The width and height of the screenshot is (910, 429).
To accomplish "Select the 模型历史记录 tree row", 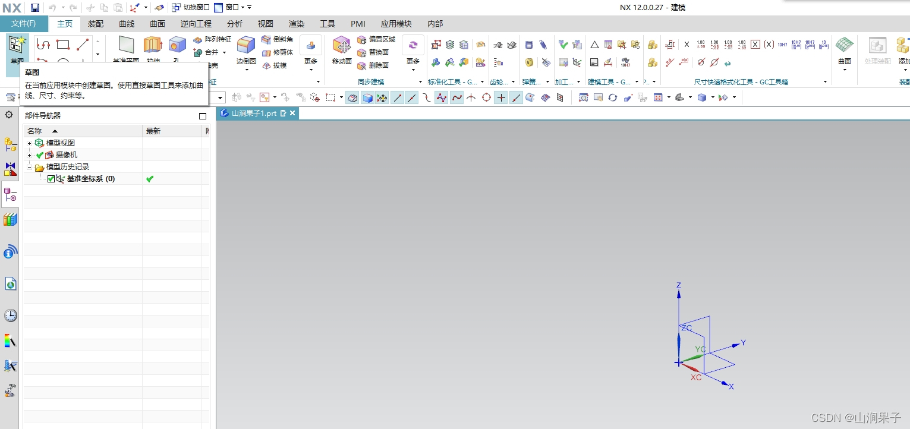I will pyautogui.click(x=68, y=167).
